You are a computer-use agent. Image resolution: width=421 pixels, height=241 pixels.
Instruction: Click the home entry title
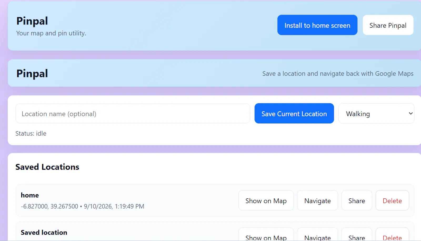click(30, 195)
